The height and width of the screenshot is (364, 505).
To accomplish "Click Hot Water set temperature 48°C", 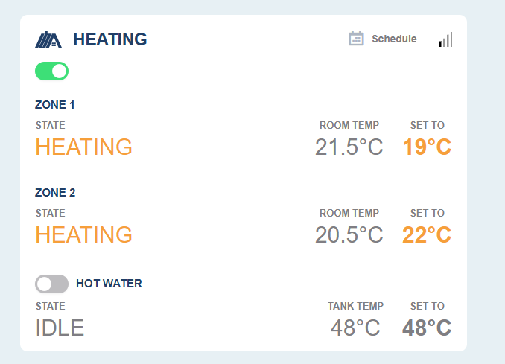I will (x=427, y=328).
